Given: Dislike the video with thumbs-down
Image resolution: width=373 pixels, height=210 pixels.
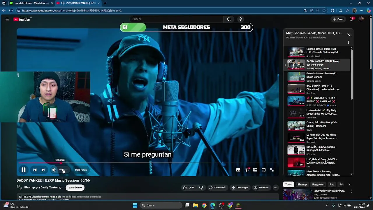Looking at the screenshot, I should (x=201, y=188).
